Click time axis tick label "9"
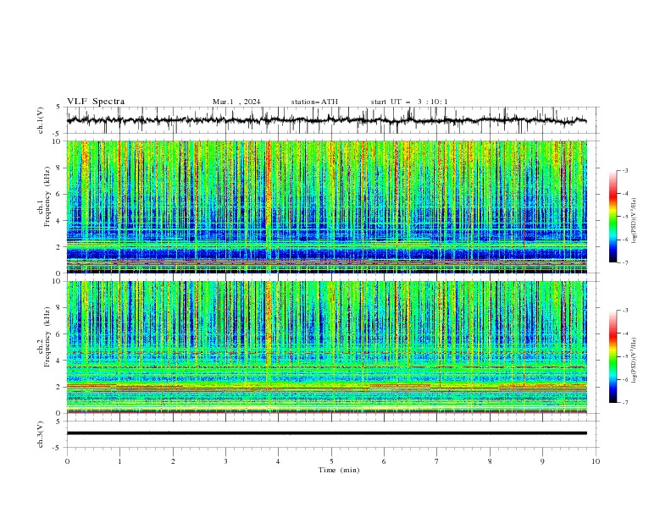This screenshot has height=518, width=671. [542, 461]
